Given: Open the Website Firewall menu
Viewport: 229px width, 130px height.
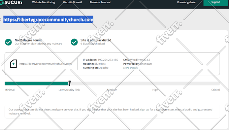Looking at the screenshot, I should tap(72, 2).
